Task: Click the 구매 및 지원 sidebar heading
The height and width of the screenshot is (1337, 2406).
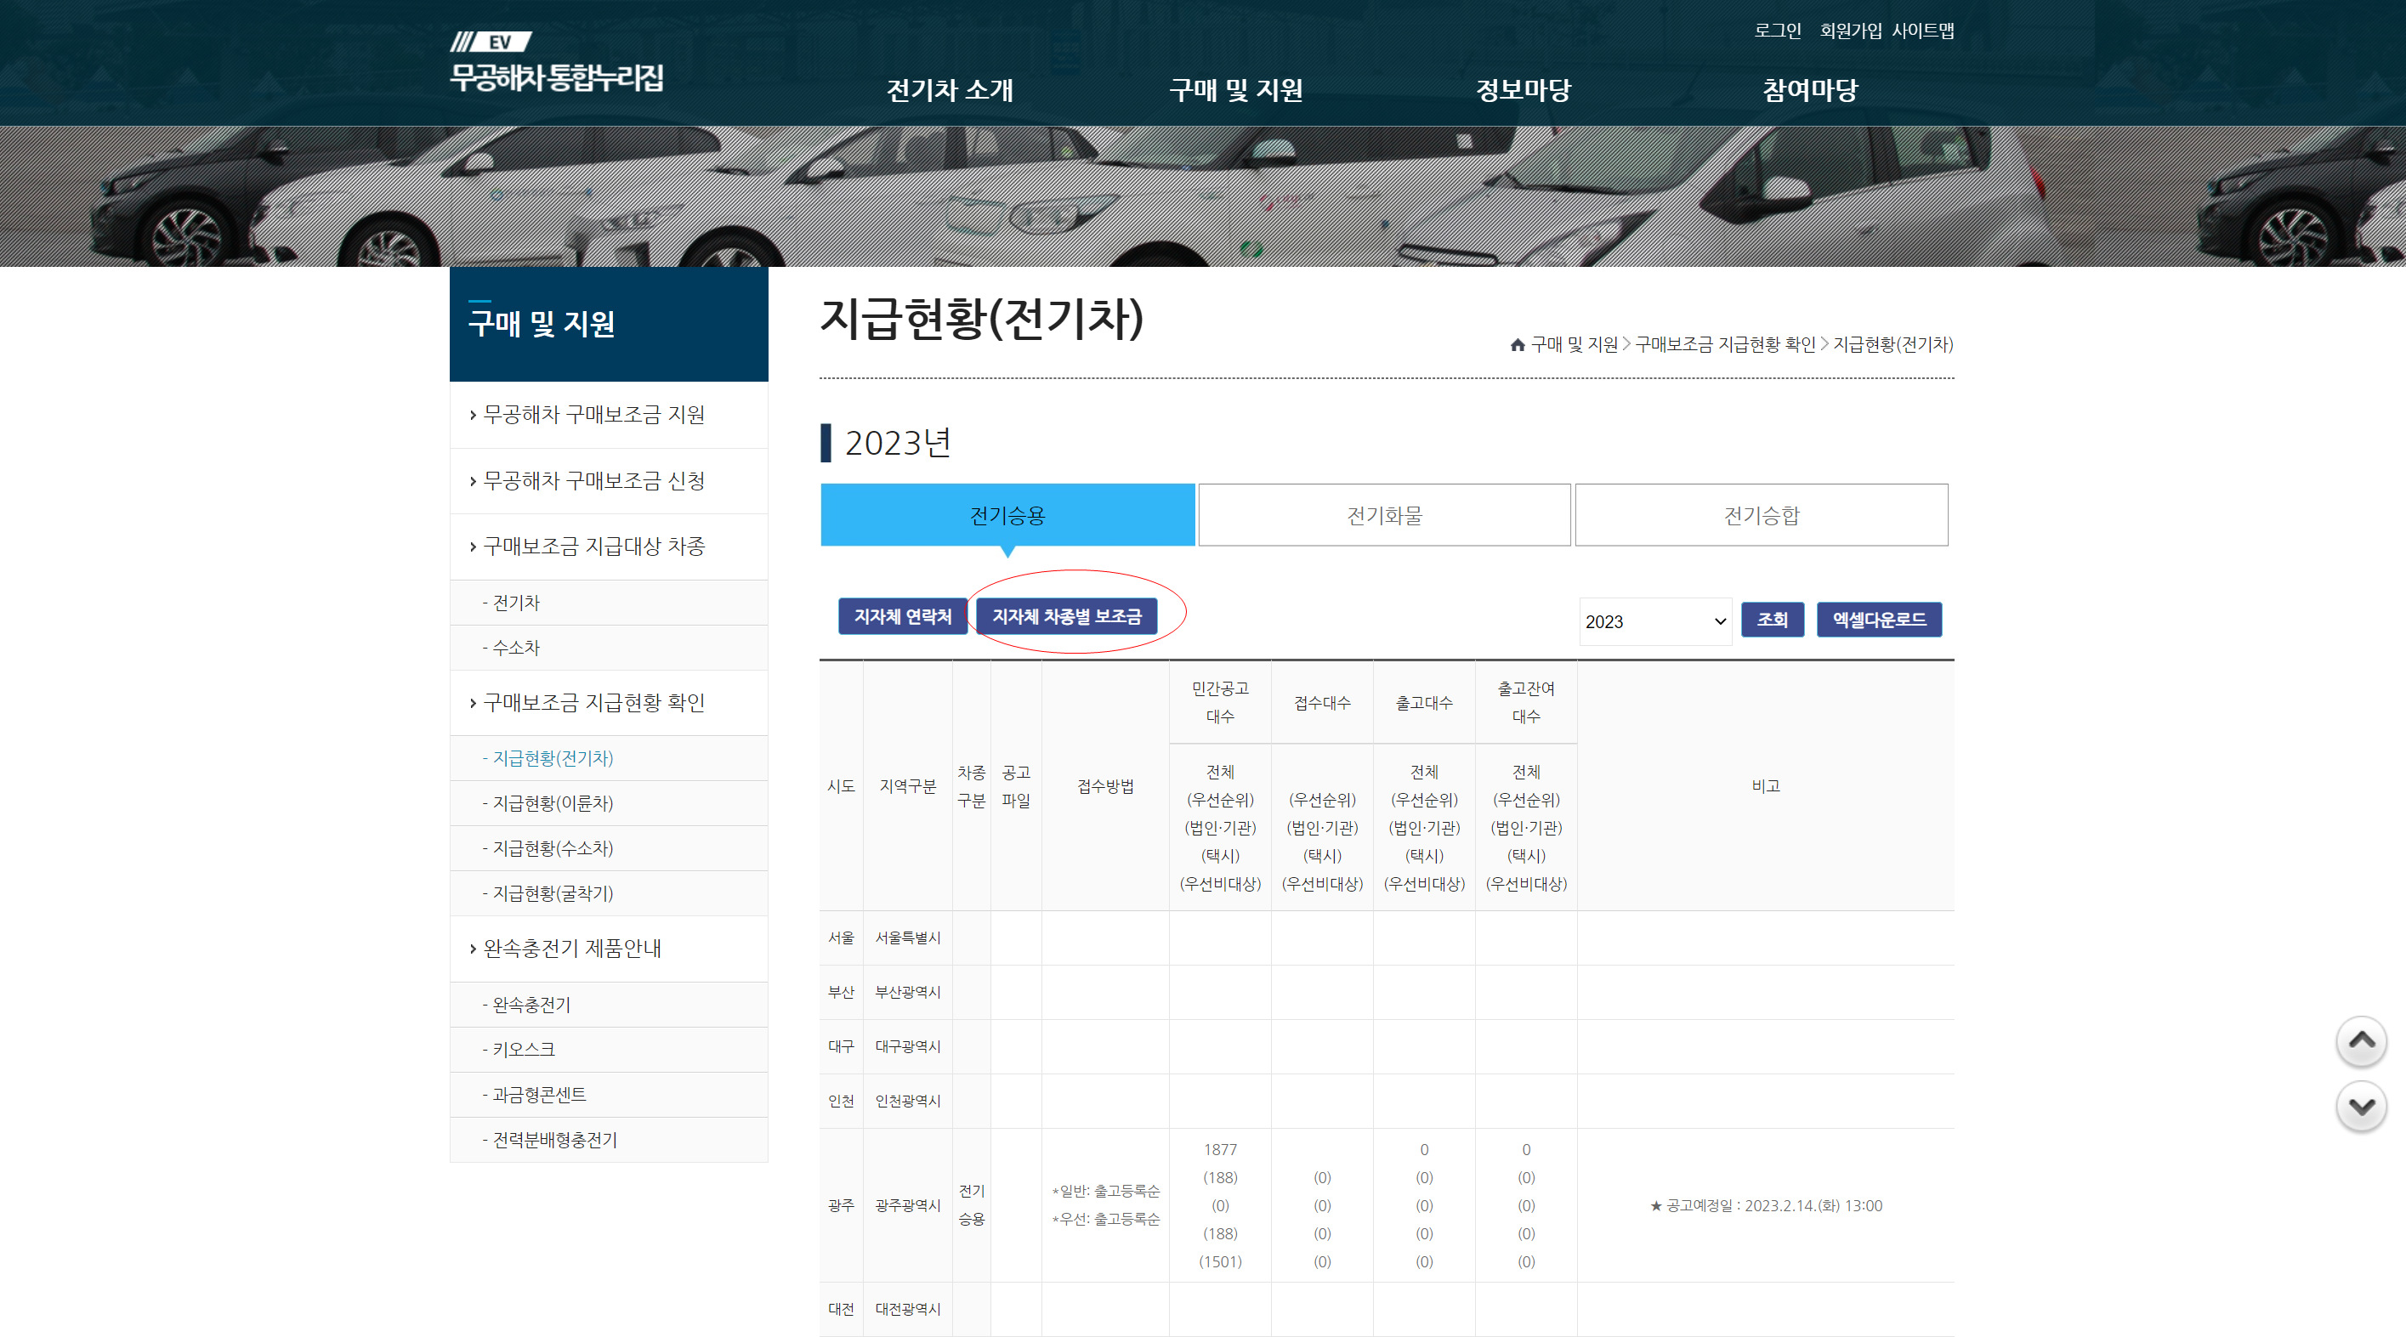Action: (x=609, y=324)
